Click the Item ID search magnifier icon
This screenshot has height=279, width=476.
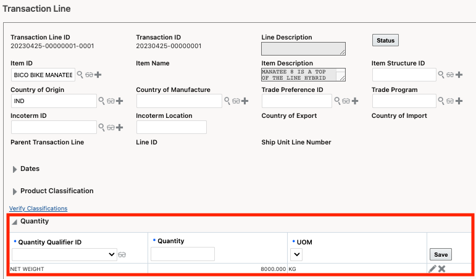[80, 75]
